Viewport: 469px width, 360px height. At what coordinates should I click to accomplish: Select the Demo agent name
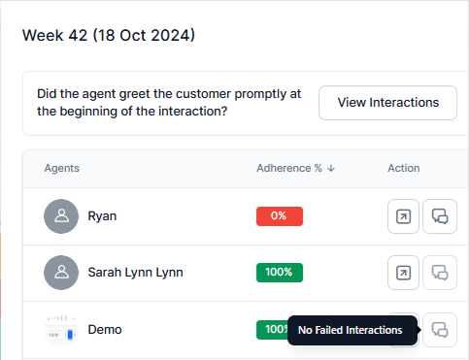[105, 330]
